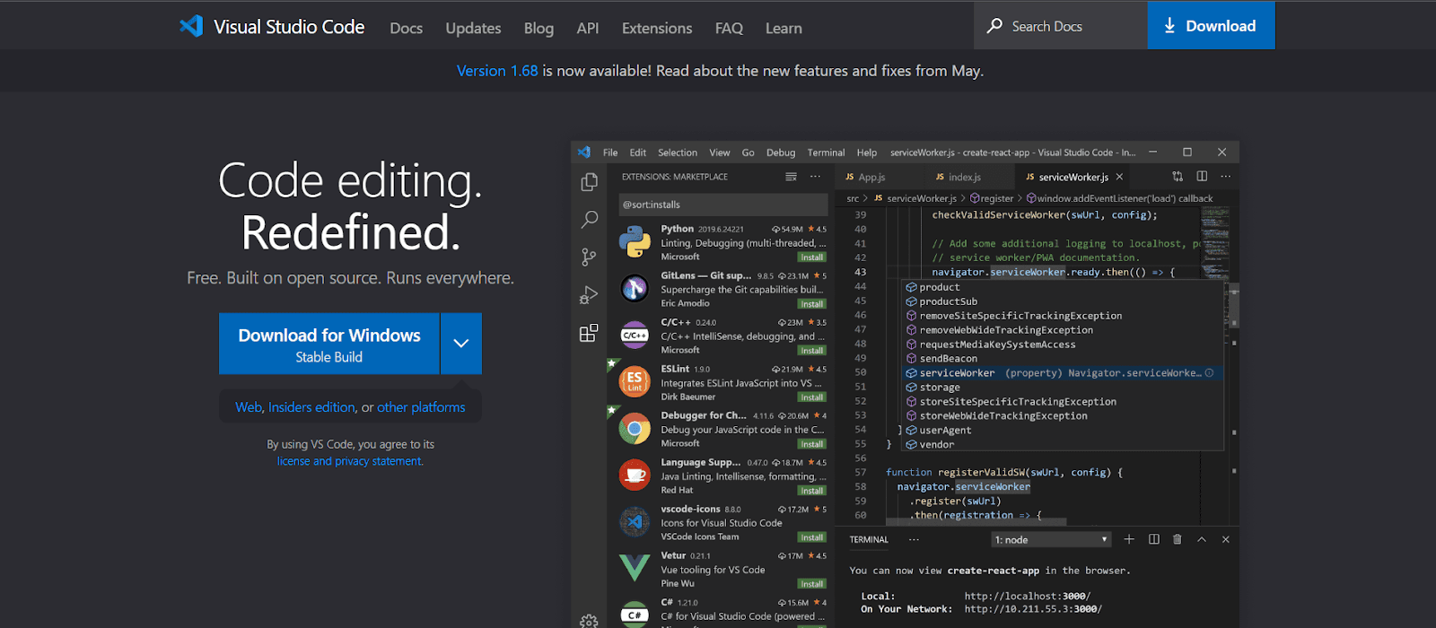This screenshot has width=1436, height=628.
Task: Click the top-right blue Download button
Action: (x=1211, y=26)
